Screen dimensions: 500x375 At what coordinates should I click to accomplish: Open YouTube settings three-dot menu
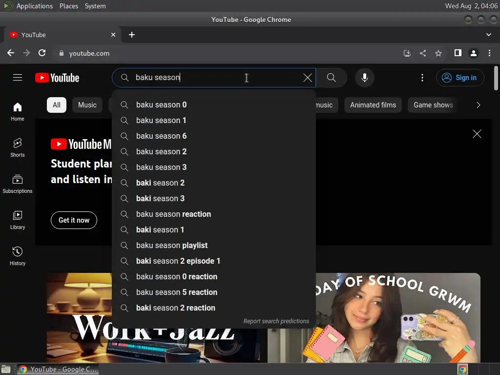pyautogui.click(x=422, y=78)
